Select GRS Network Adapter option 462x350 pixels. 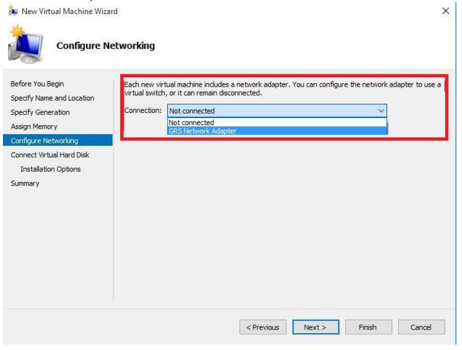(x=277, y=131)
